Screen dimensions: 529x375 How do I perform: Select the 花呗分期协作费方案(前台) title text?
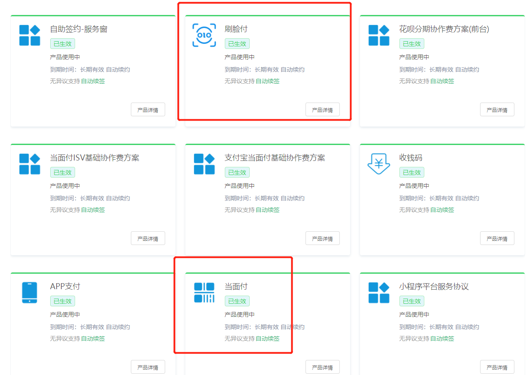click(x=444, y=29)
